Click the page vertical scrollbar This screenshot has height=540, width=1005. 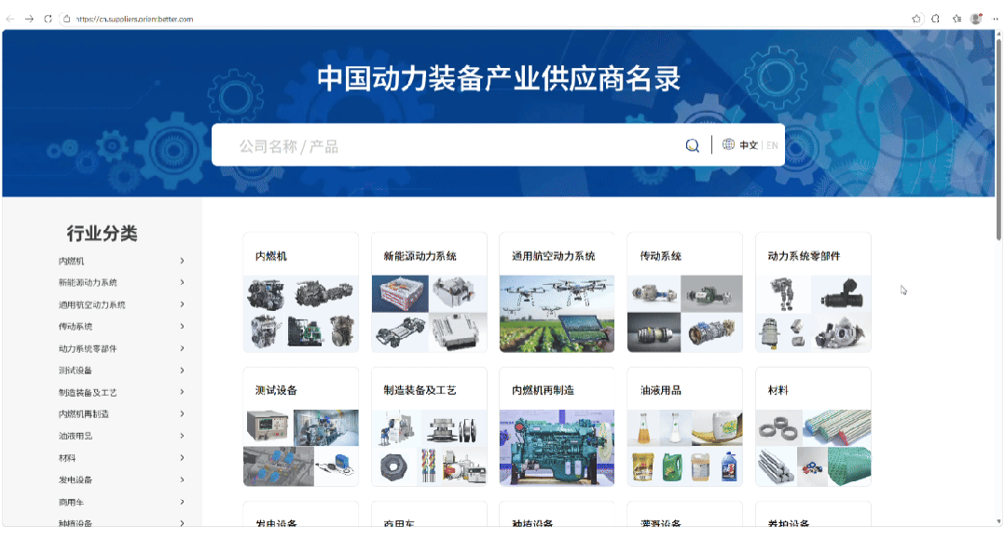coord(998,279)
